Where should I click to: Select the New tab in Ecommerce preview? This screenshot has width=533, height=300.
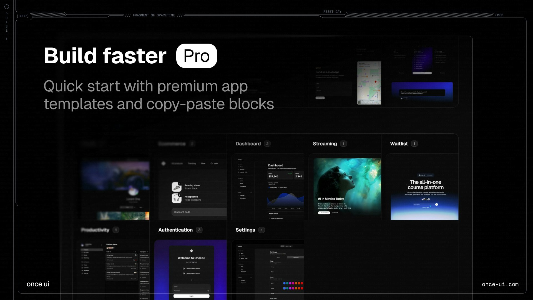(203, 164)
